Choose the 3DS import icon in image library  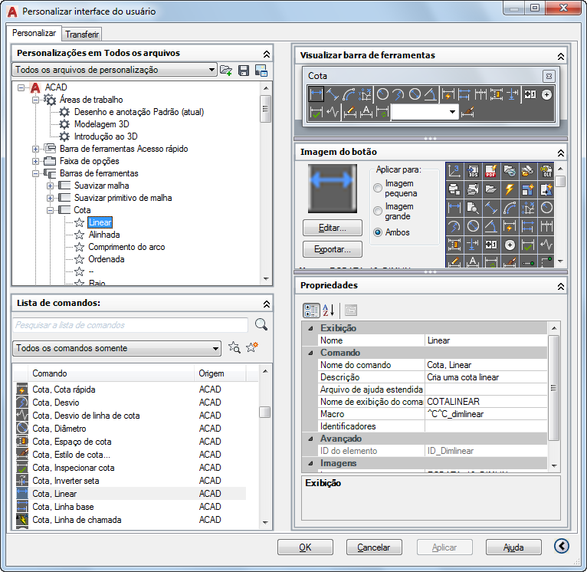473,171
